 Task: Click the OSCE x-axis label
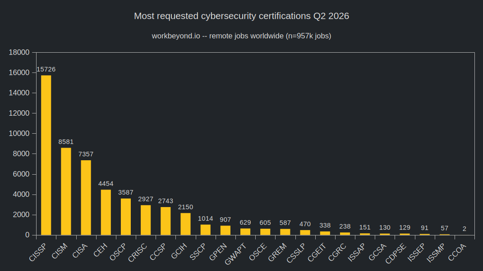(x=258, y=252)
